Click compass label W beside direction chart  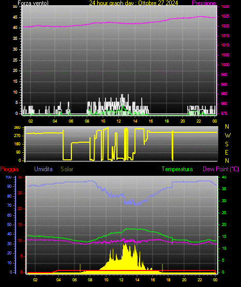click(228, 135)
